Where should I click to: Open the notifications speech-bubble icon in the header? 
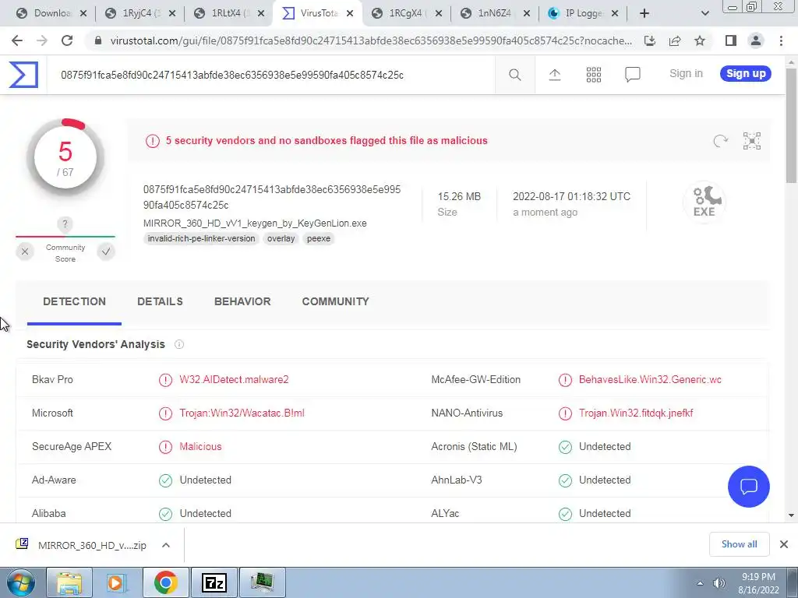(632, 75)
